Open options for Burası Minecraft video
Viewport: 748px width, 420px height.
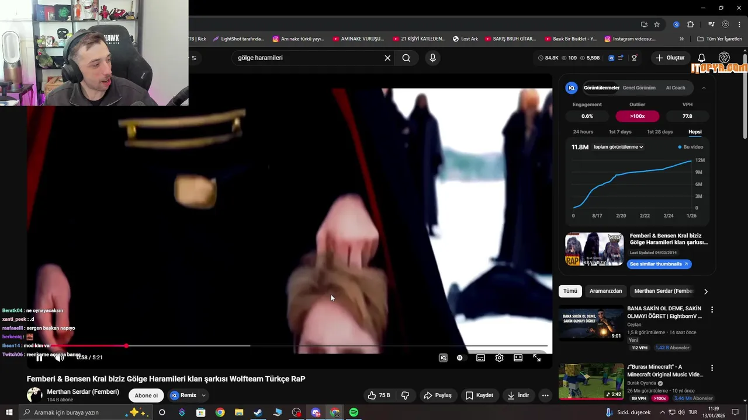pos(712,368)
